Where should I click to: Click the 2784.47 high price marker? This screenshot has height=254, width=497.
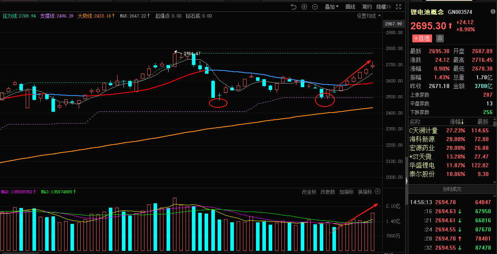coord(192,53)
